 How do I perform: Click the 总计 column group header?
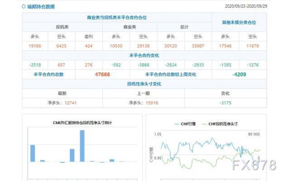pyautogui.click(x=184, y=27)
